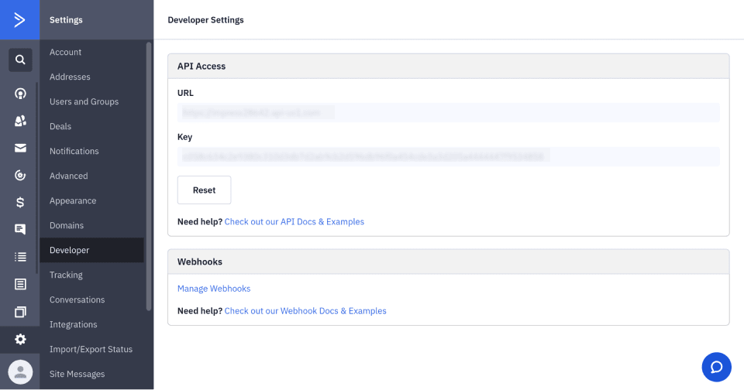The width and height of the screenshot is (744, 390).
Task: Open Advanced settings
Action: 68,176
